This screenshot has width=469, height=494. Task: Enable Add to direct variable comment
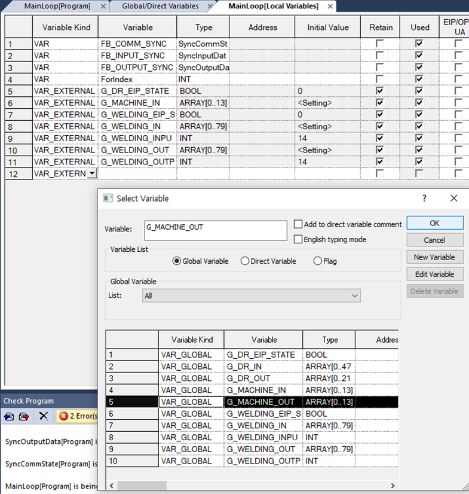298,224
